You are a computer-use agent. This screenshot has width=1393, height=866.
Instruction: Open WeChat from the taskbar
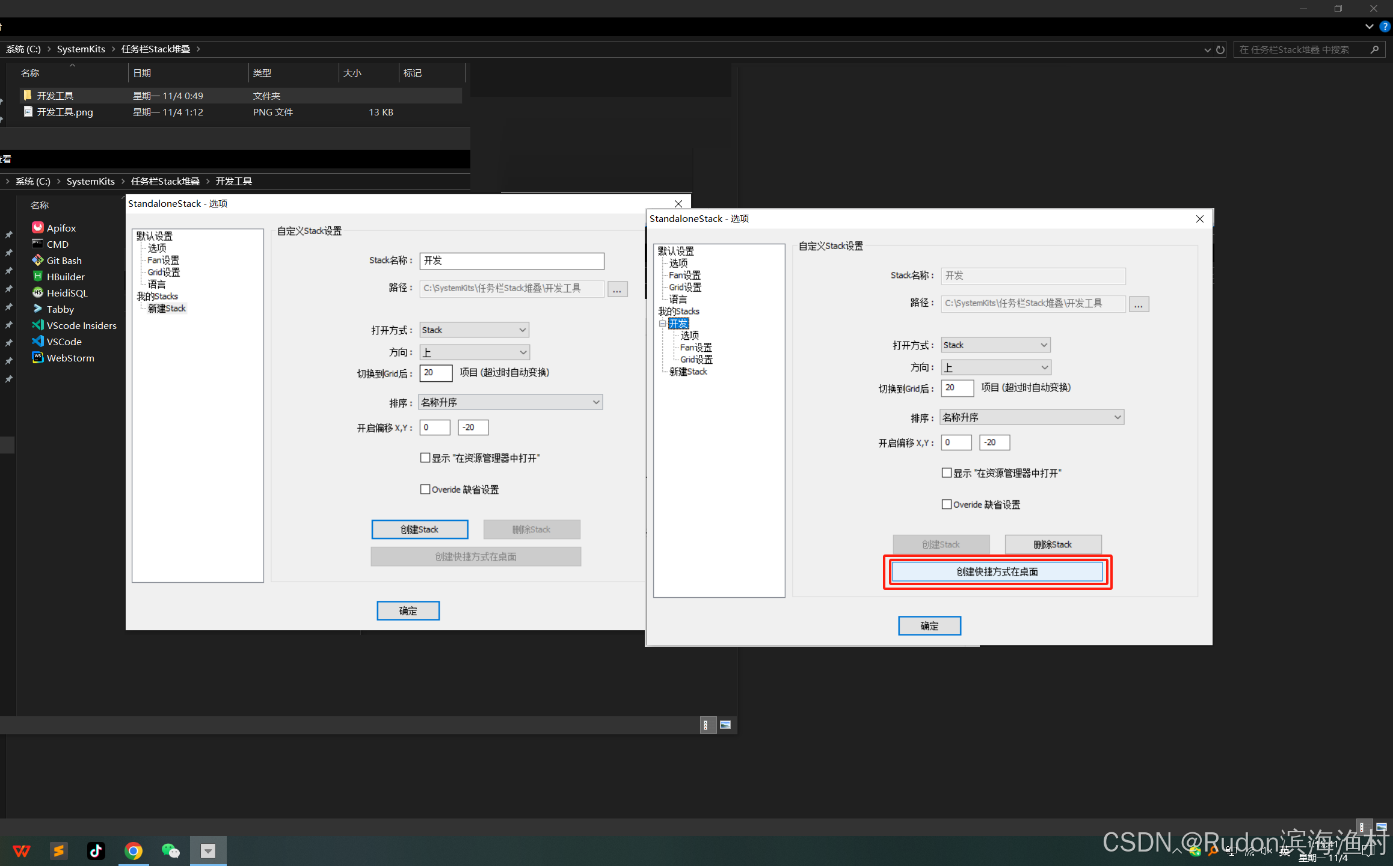[171, 850]
